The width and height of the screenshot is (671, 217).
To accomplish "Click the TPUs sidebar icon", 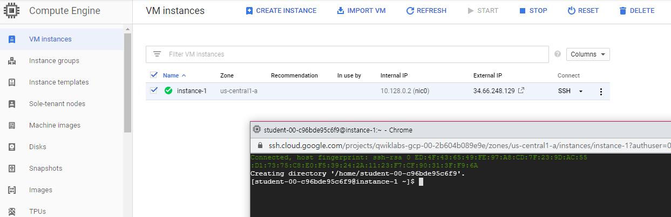I will 12,212.
